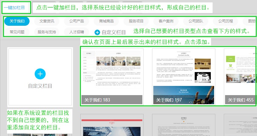This screenshot has height=136, width=257.
Task: Click the small blue plus icon beside 自定义栏目
Action: (x=97, y=32)
